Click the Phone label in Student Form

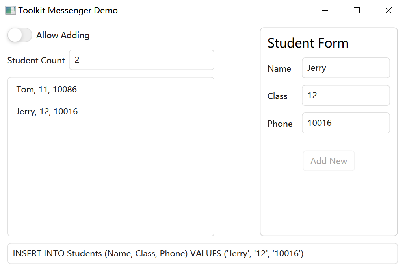pyautogui.click(x=280, y=124)
